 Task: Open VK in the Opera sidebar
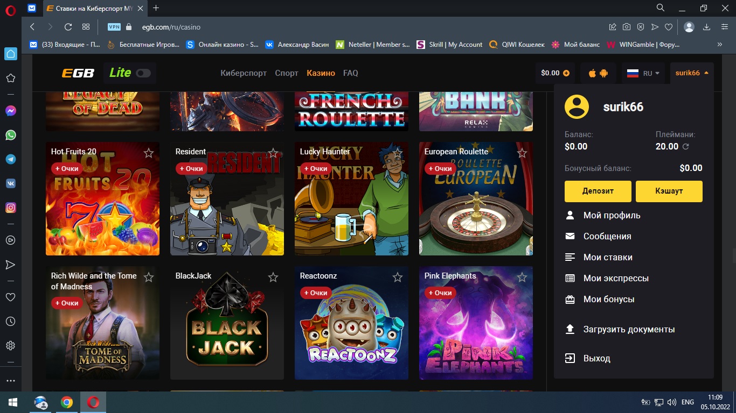tap(10, 183)
